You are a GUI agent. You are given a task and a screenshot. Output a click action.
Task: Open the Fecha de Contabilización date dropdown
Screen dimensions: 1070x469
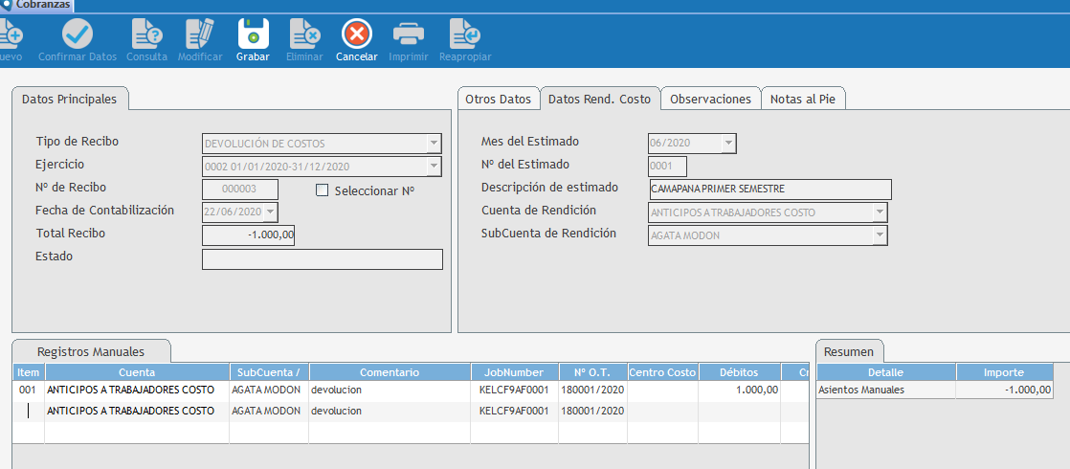270,212
